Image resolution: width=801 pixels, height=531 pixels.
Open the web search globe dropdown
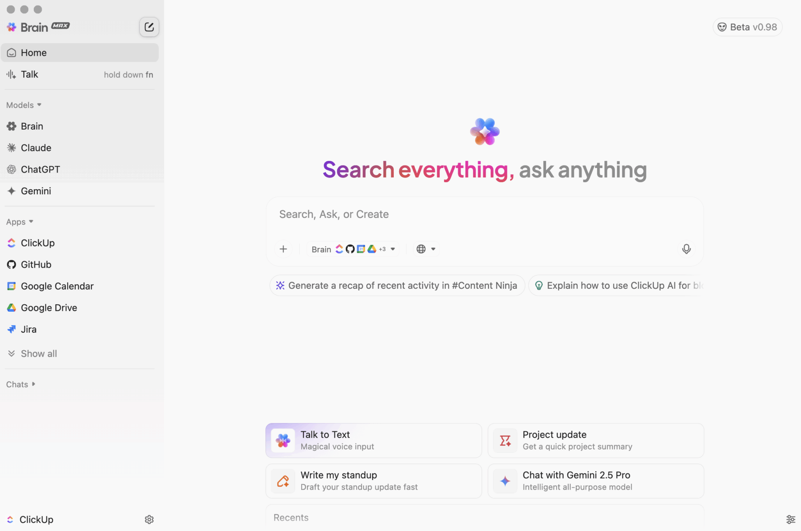426,249
